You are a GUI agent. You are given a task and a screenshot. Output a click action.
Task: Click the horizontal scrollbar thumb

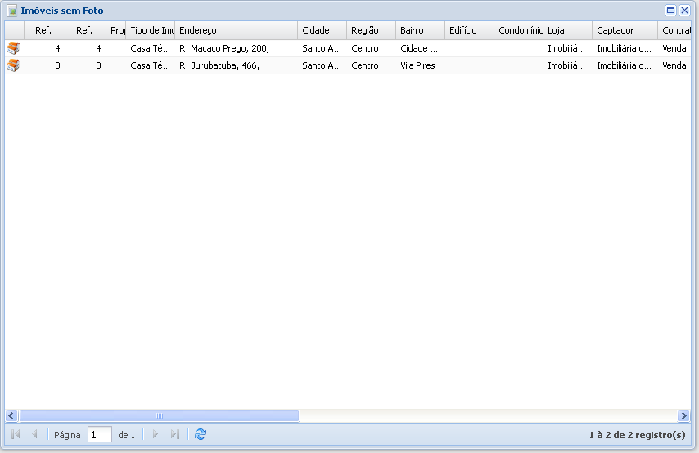pyautogui.click(x=160, y=416)
